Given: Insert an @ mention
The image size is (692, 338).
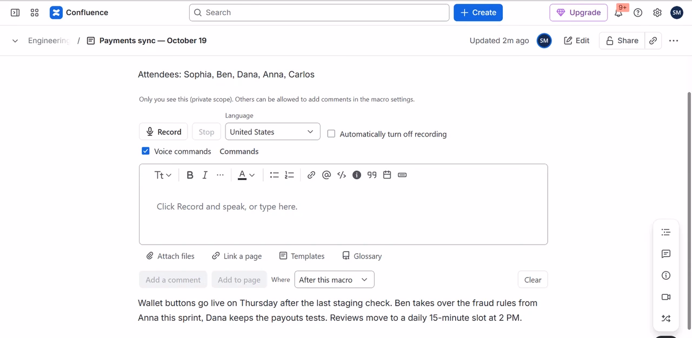Looking at the screenshot, I should coord(327,175).
